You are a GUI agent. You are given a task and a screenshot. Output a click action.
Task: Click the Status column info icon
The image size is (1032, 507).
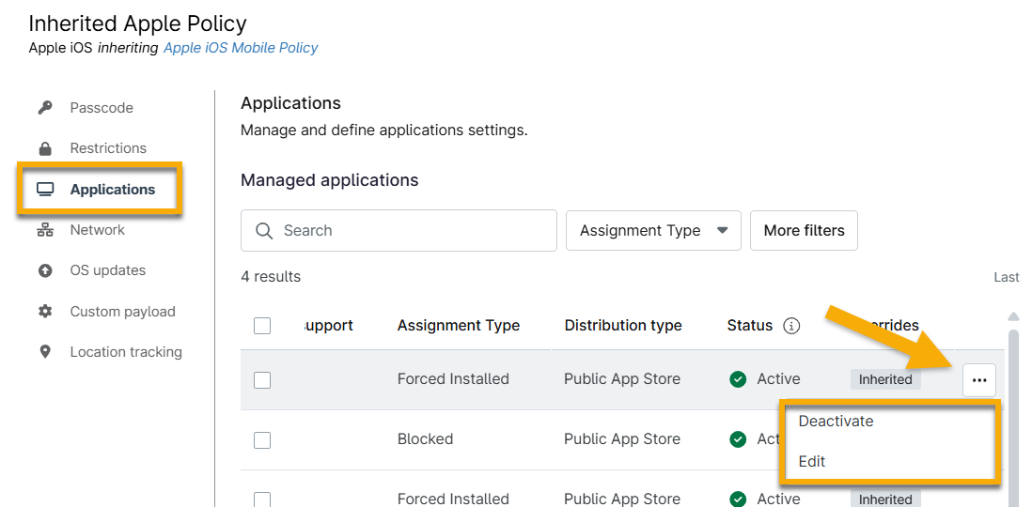tap(791, 326)
